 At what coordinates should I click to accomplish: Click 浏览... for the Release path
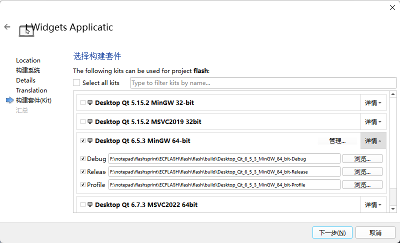pyautogui.click(x=362, y=171)
